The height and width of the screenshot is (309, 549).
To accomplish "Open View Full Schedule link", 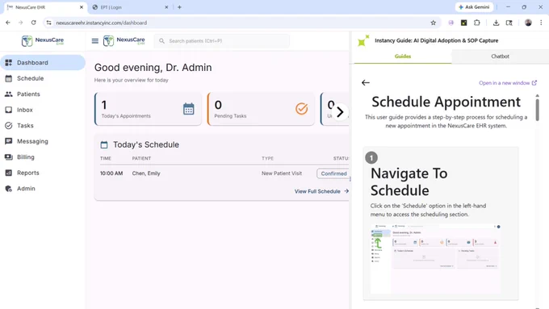I will (321, 191).
